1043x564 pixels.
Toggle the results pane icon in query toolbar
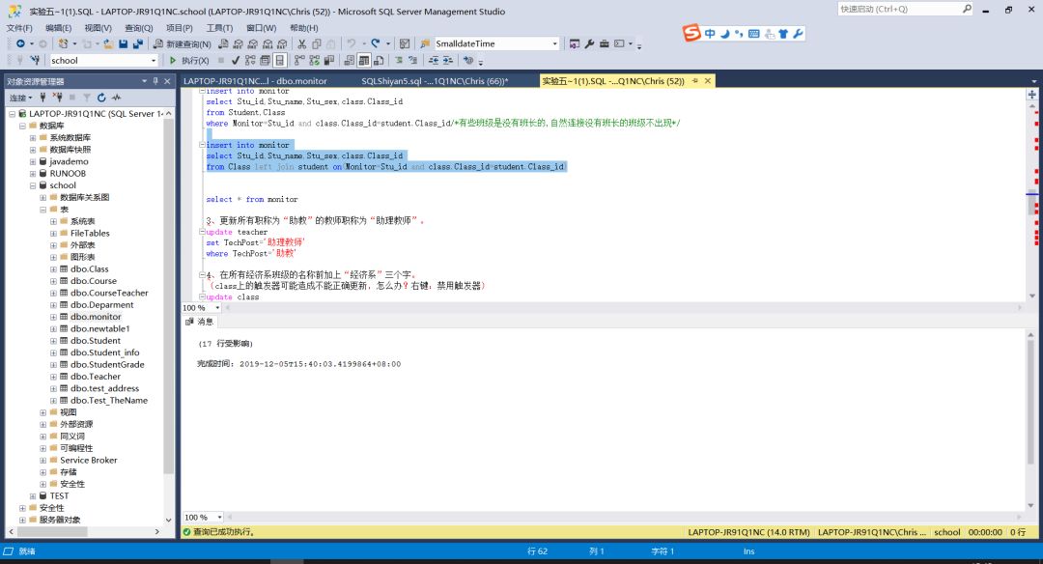point(280,59)
